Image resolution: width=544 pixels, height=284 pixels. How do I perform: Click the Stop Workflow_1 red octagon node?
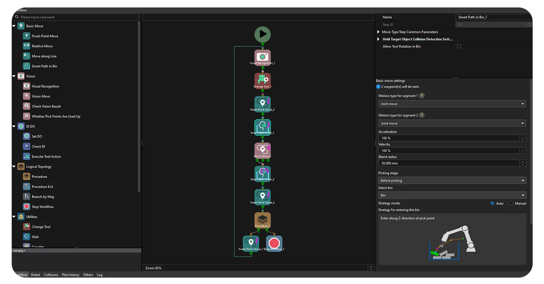[274, 243]
